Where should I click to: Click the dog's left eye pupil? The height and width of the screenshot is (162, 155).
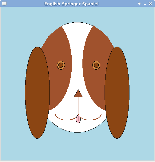(x=61, y=65)
